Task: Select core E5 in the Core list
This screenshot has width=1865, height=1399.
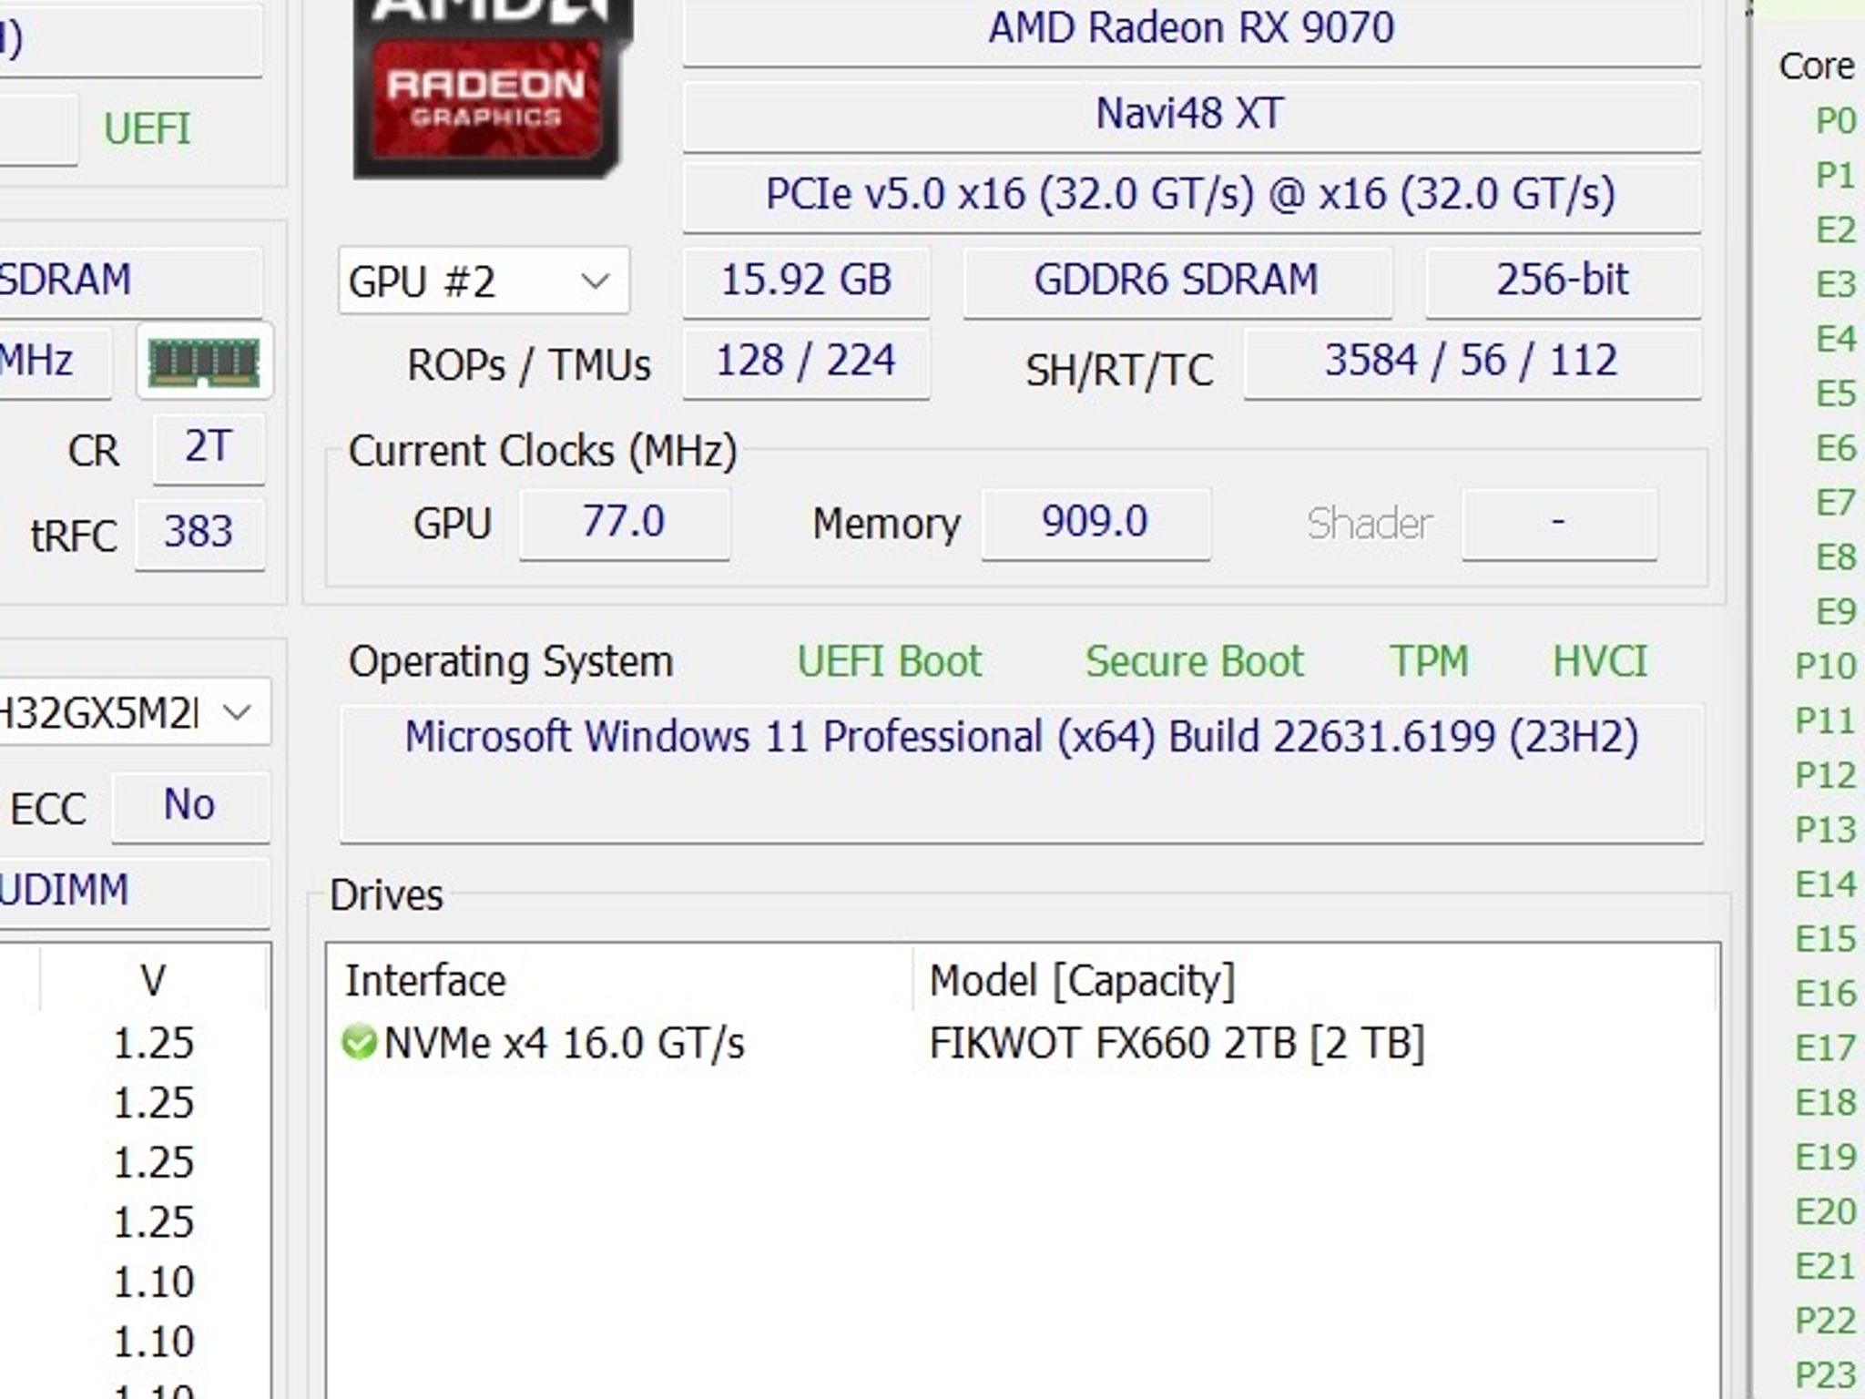Action: pyautogui.click(x=1835, y=393)
